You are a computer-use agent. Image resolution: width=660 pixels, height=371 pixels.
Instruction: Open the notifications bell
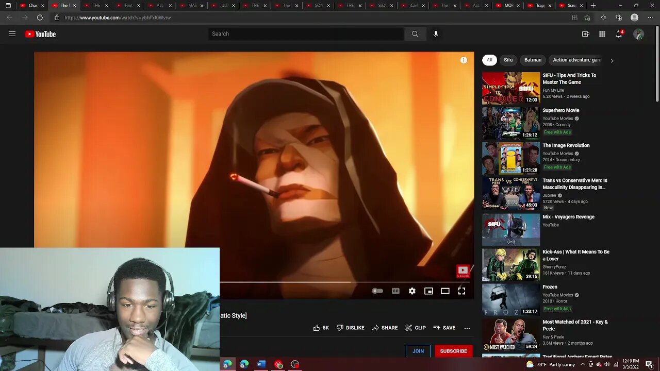coord(619,34)
